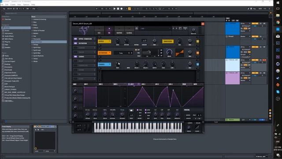Select the ENV 2 tab
Image resolution: width=282 pixels, height=159 pixels.
[101, 84]
